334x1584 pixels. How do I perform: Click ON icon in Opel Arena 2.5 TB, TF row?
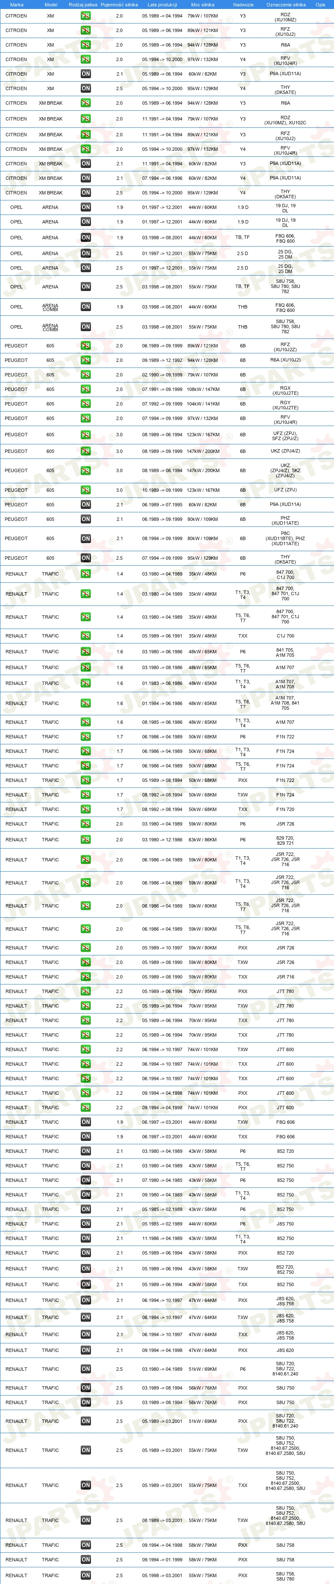coord(85,287)
